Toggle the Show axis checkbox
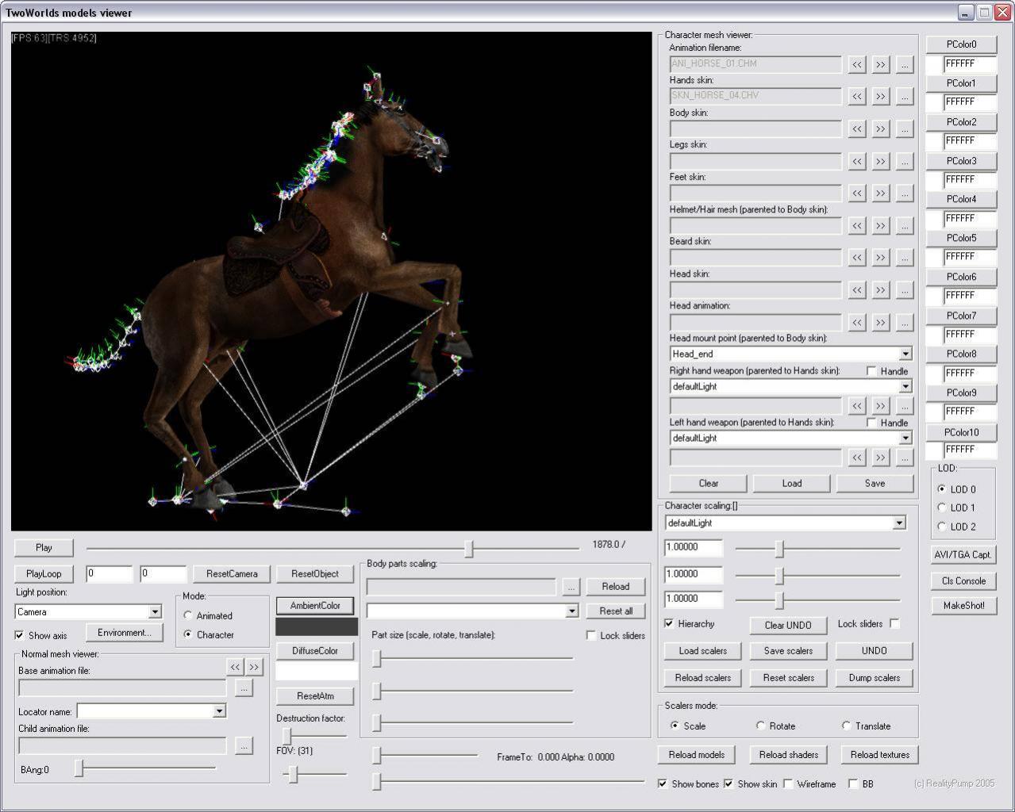Image resolution: width=1015 pixels, height=812 pixels. point(19,635)
